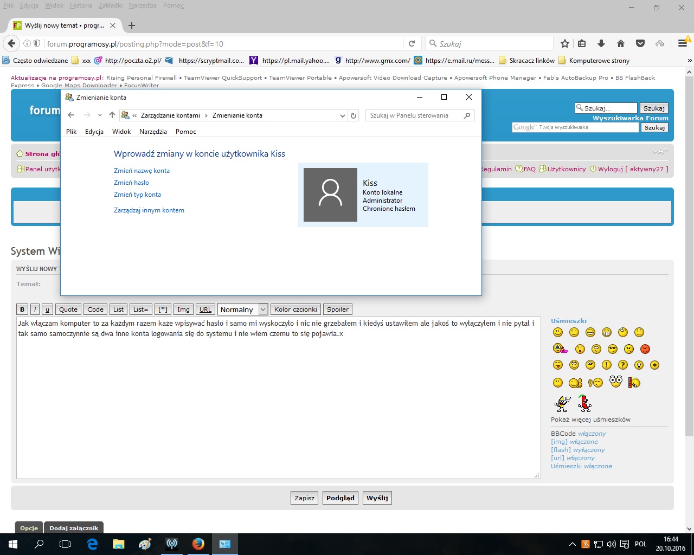Insert the red angry smiley
Image resolution: width=694 pixels, height=555 pixels.
coord(645,349)
